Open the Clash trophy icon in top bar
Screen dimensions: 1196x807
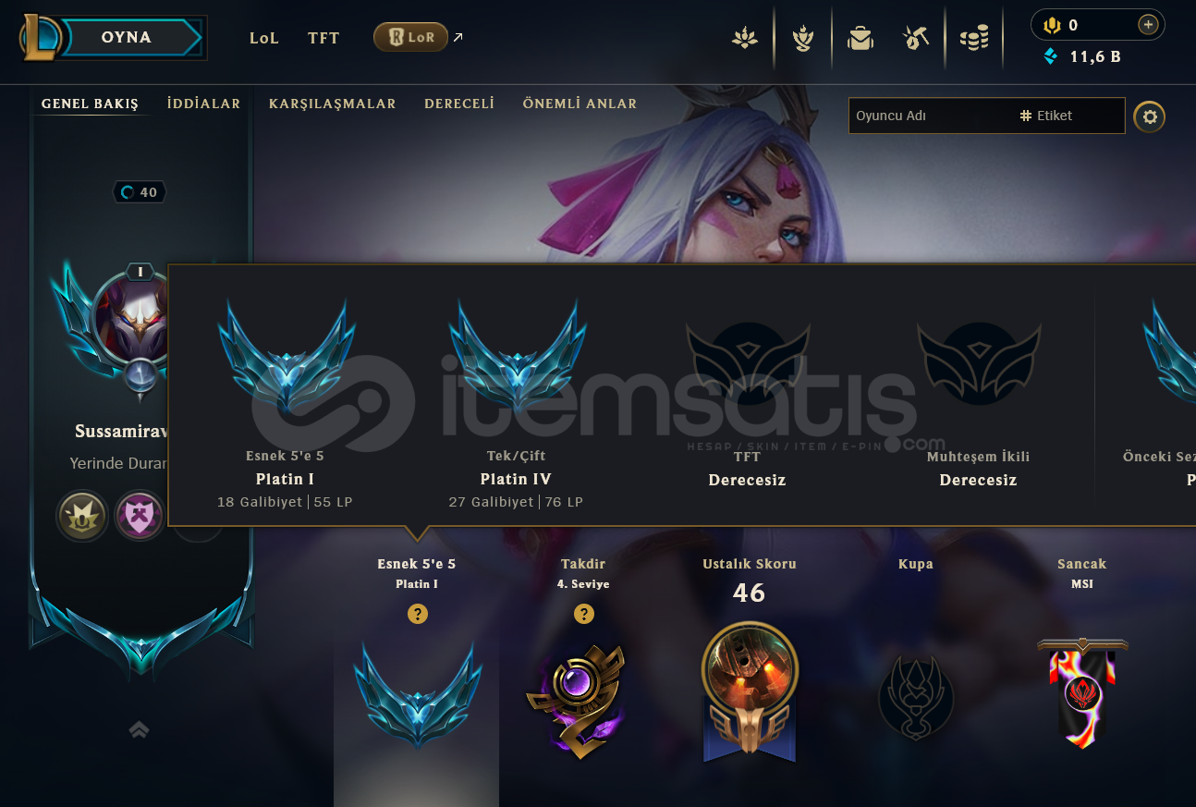click(802, 38)
